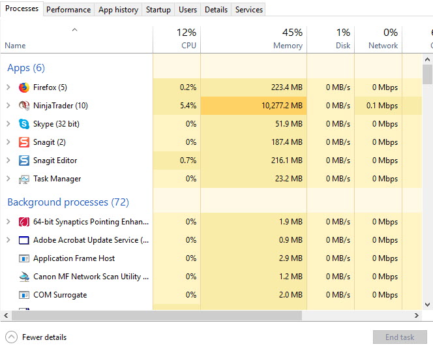Select the Canon MF Network Scan icon
Viewport: 433px width, 353px height.
point(24,277)
